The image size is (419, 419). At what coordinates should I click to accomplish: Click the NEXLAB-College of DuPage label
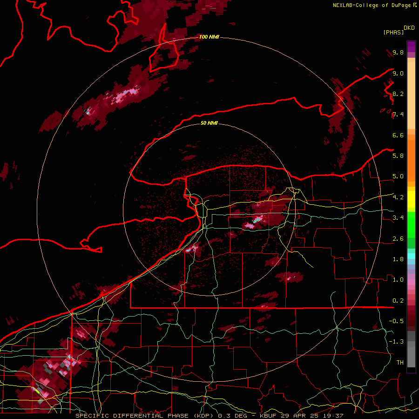[x=372, y=5]
